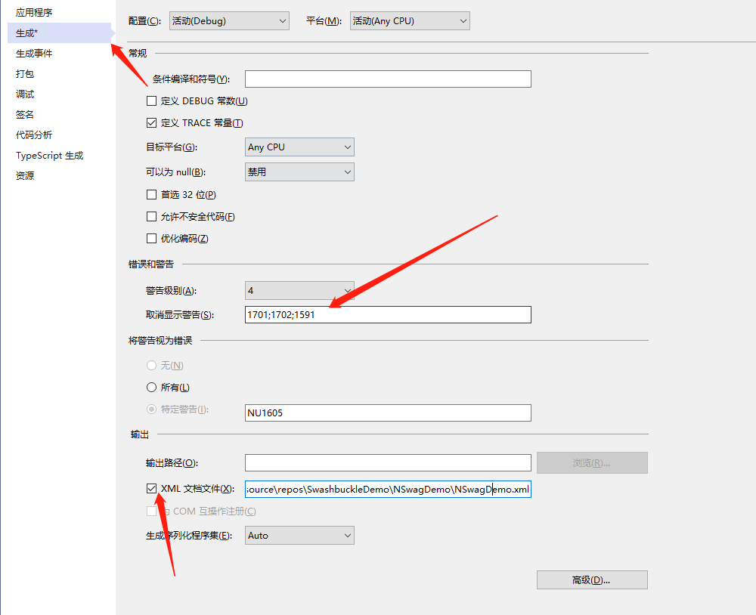Click the specific warnings field containing NU1605

tap(388, 413)
